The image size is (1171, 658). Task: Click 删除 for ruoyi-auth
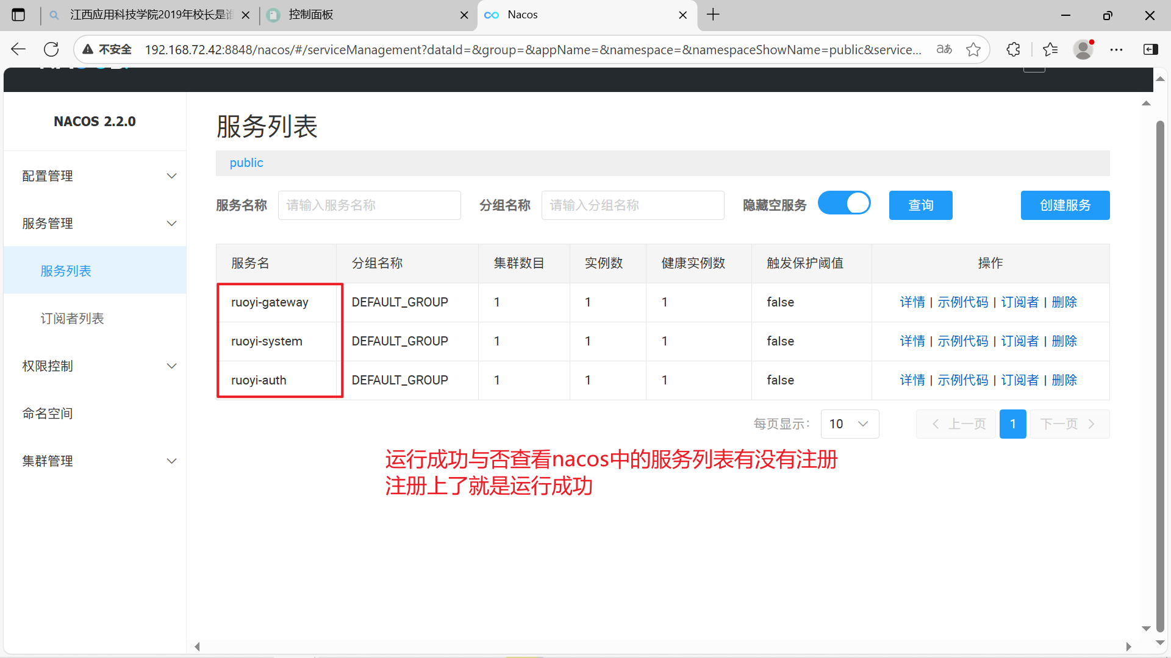pyautogui.click(x=1064, y=380)
